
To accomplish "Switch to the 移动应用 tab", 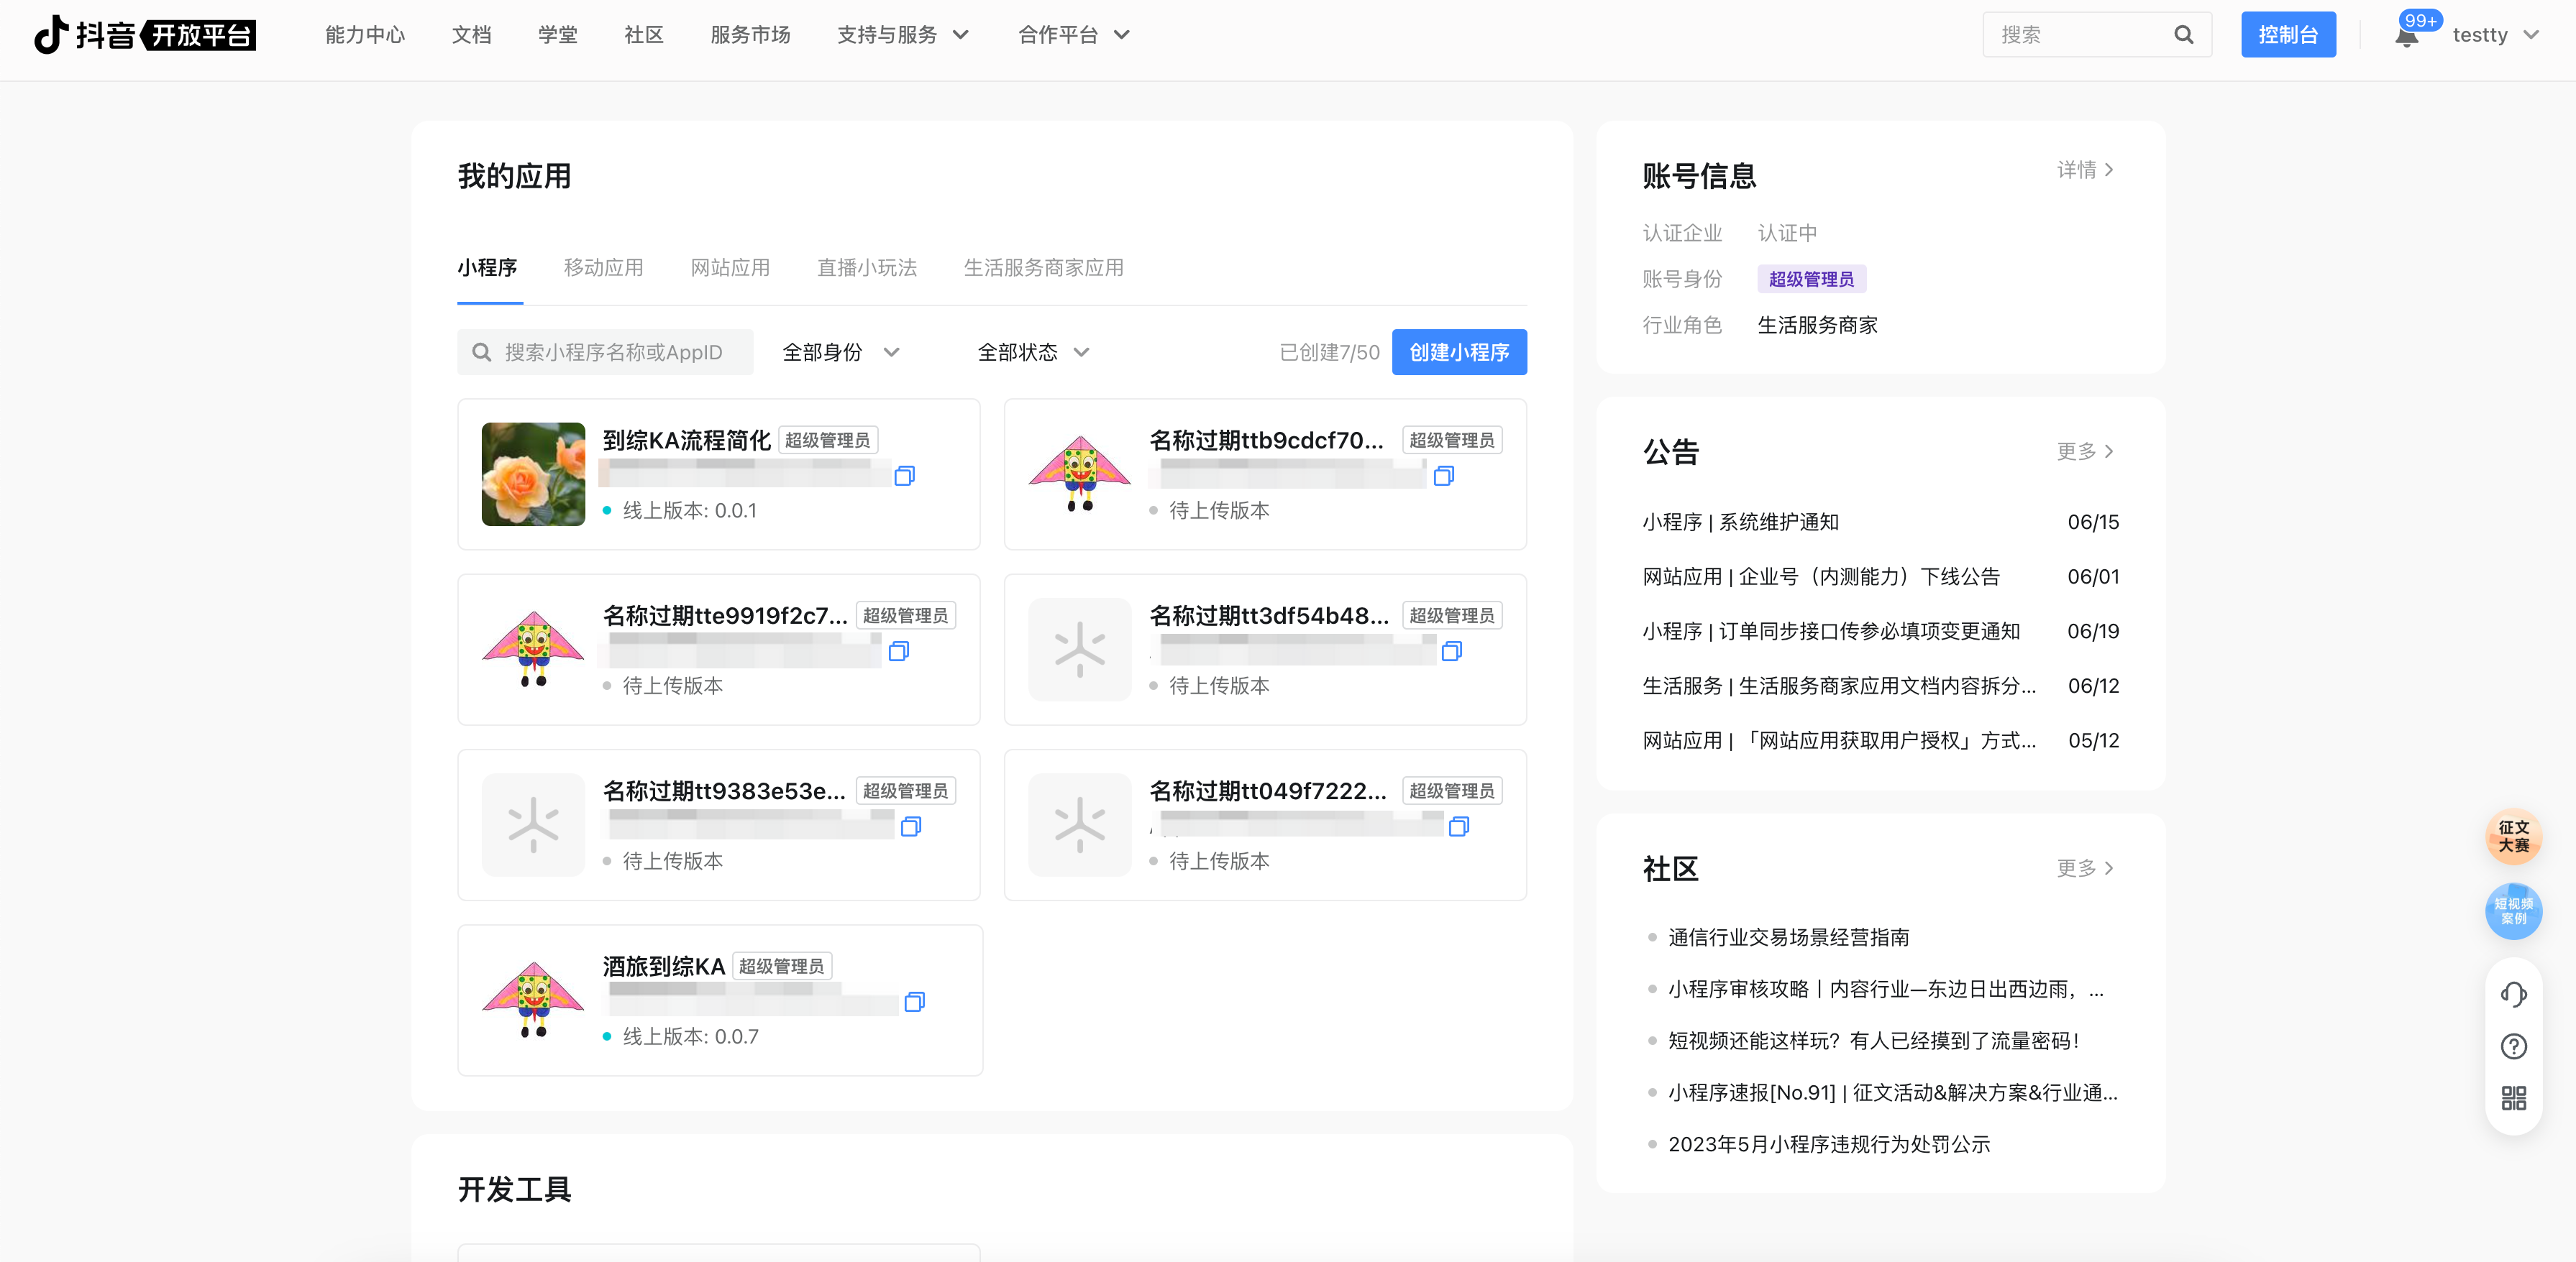I will 603,268.
